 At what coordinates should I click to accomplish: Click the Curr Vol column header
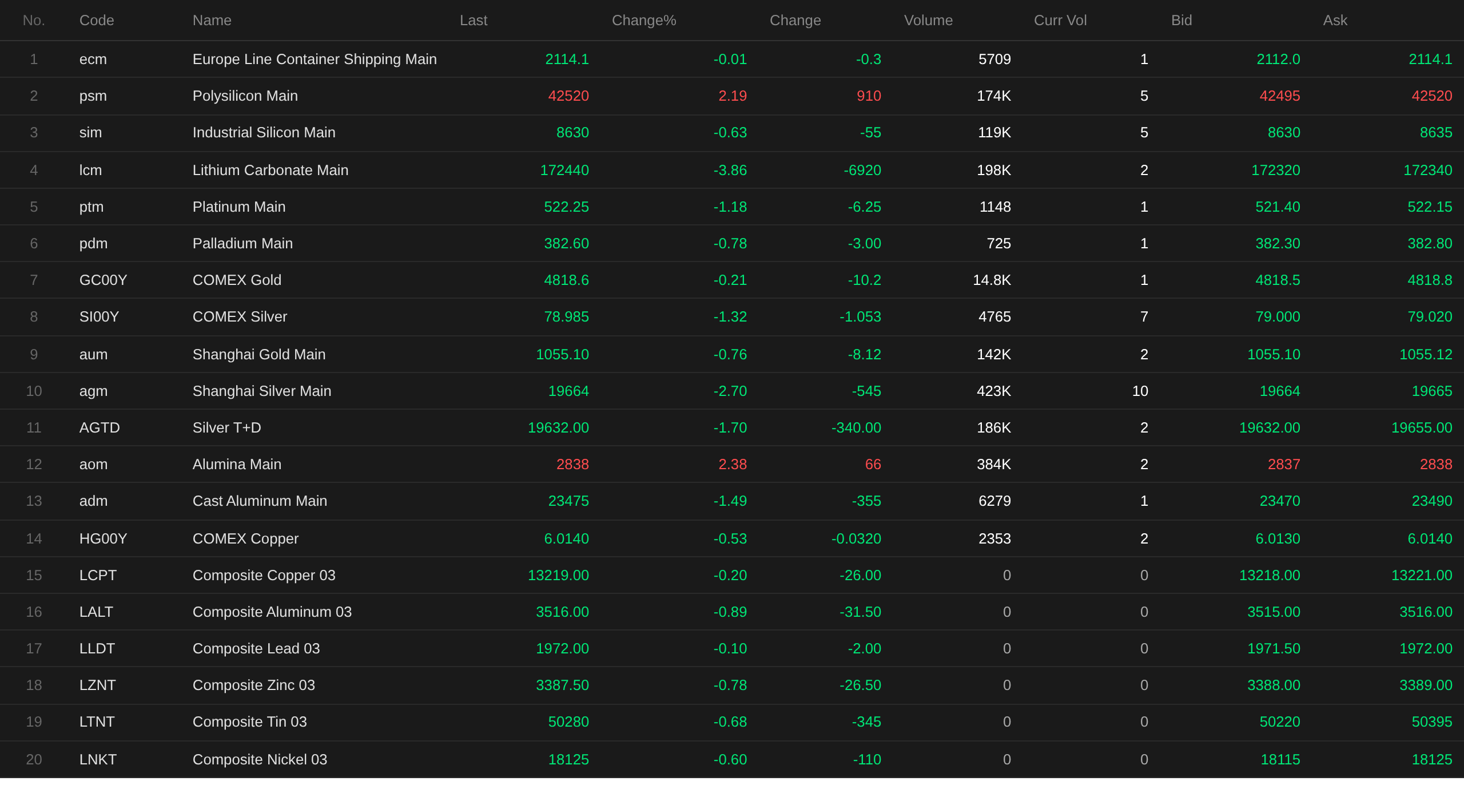[x=1060, y=21]
